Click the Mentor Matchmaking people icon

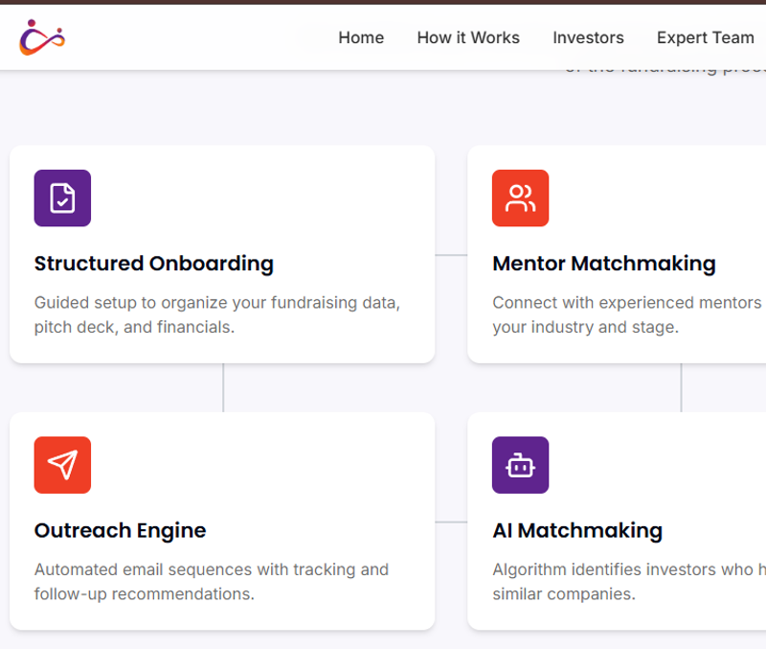tap(520, 198)
